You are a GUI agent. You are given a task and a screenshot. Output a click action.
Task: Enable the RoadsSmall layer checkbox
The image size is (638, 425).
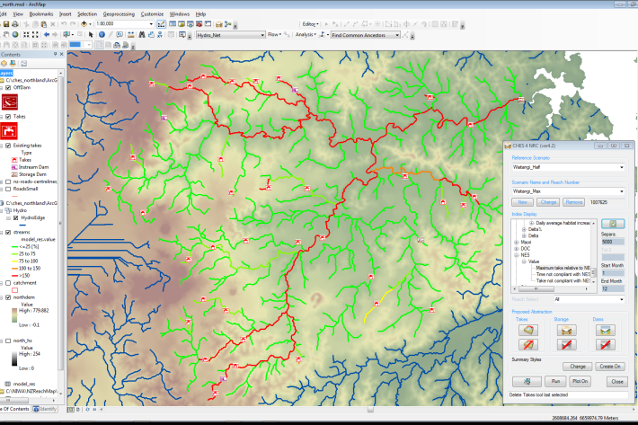tap(9, 190)
